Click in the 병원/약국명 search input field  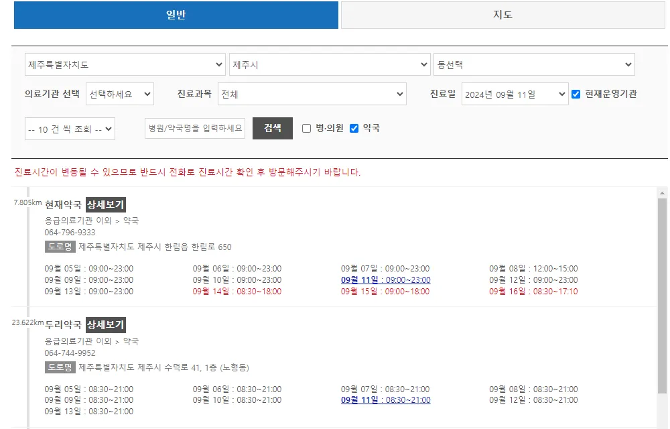tap(194, 128)
